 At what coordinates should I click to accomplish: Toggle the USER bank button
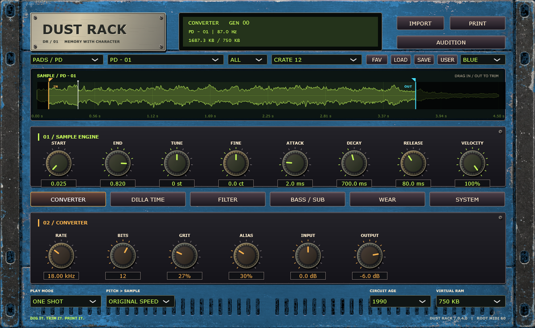tap(447, 60)
